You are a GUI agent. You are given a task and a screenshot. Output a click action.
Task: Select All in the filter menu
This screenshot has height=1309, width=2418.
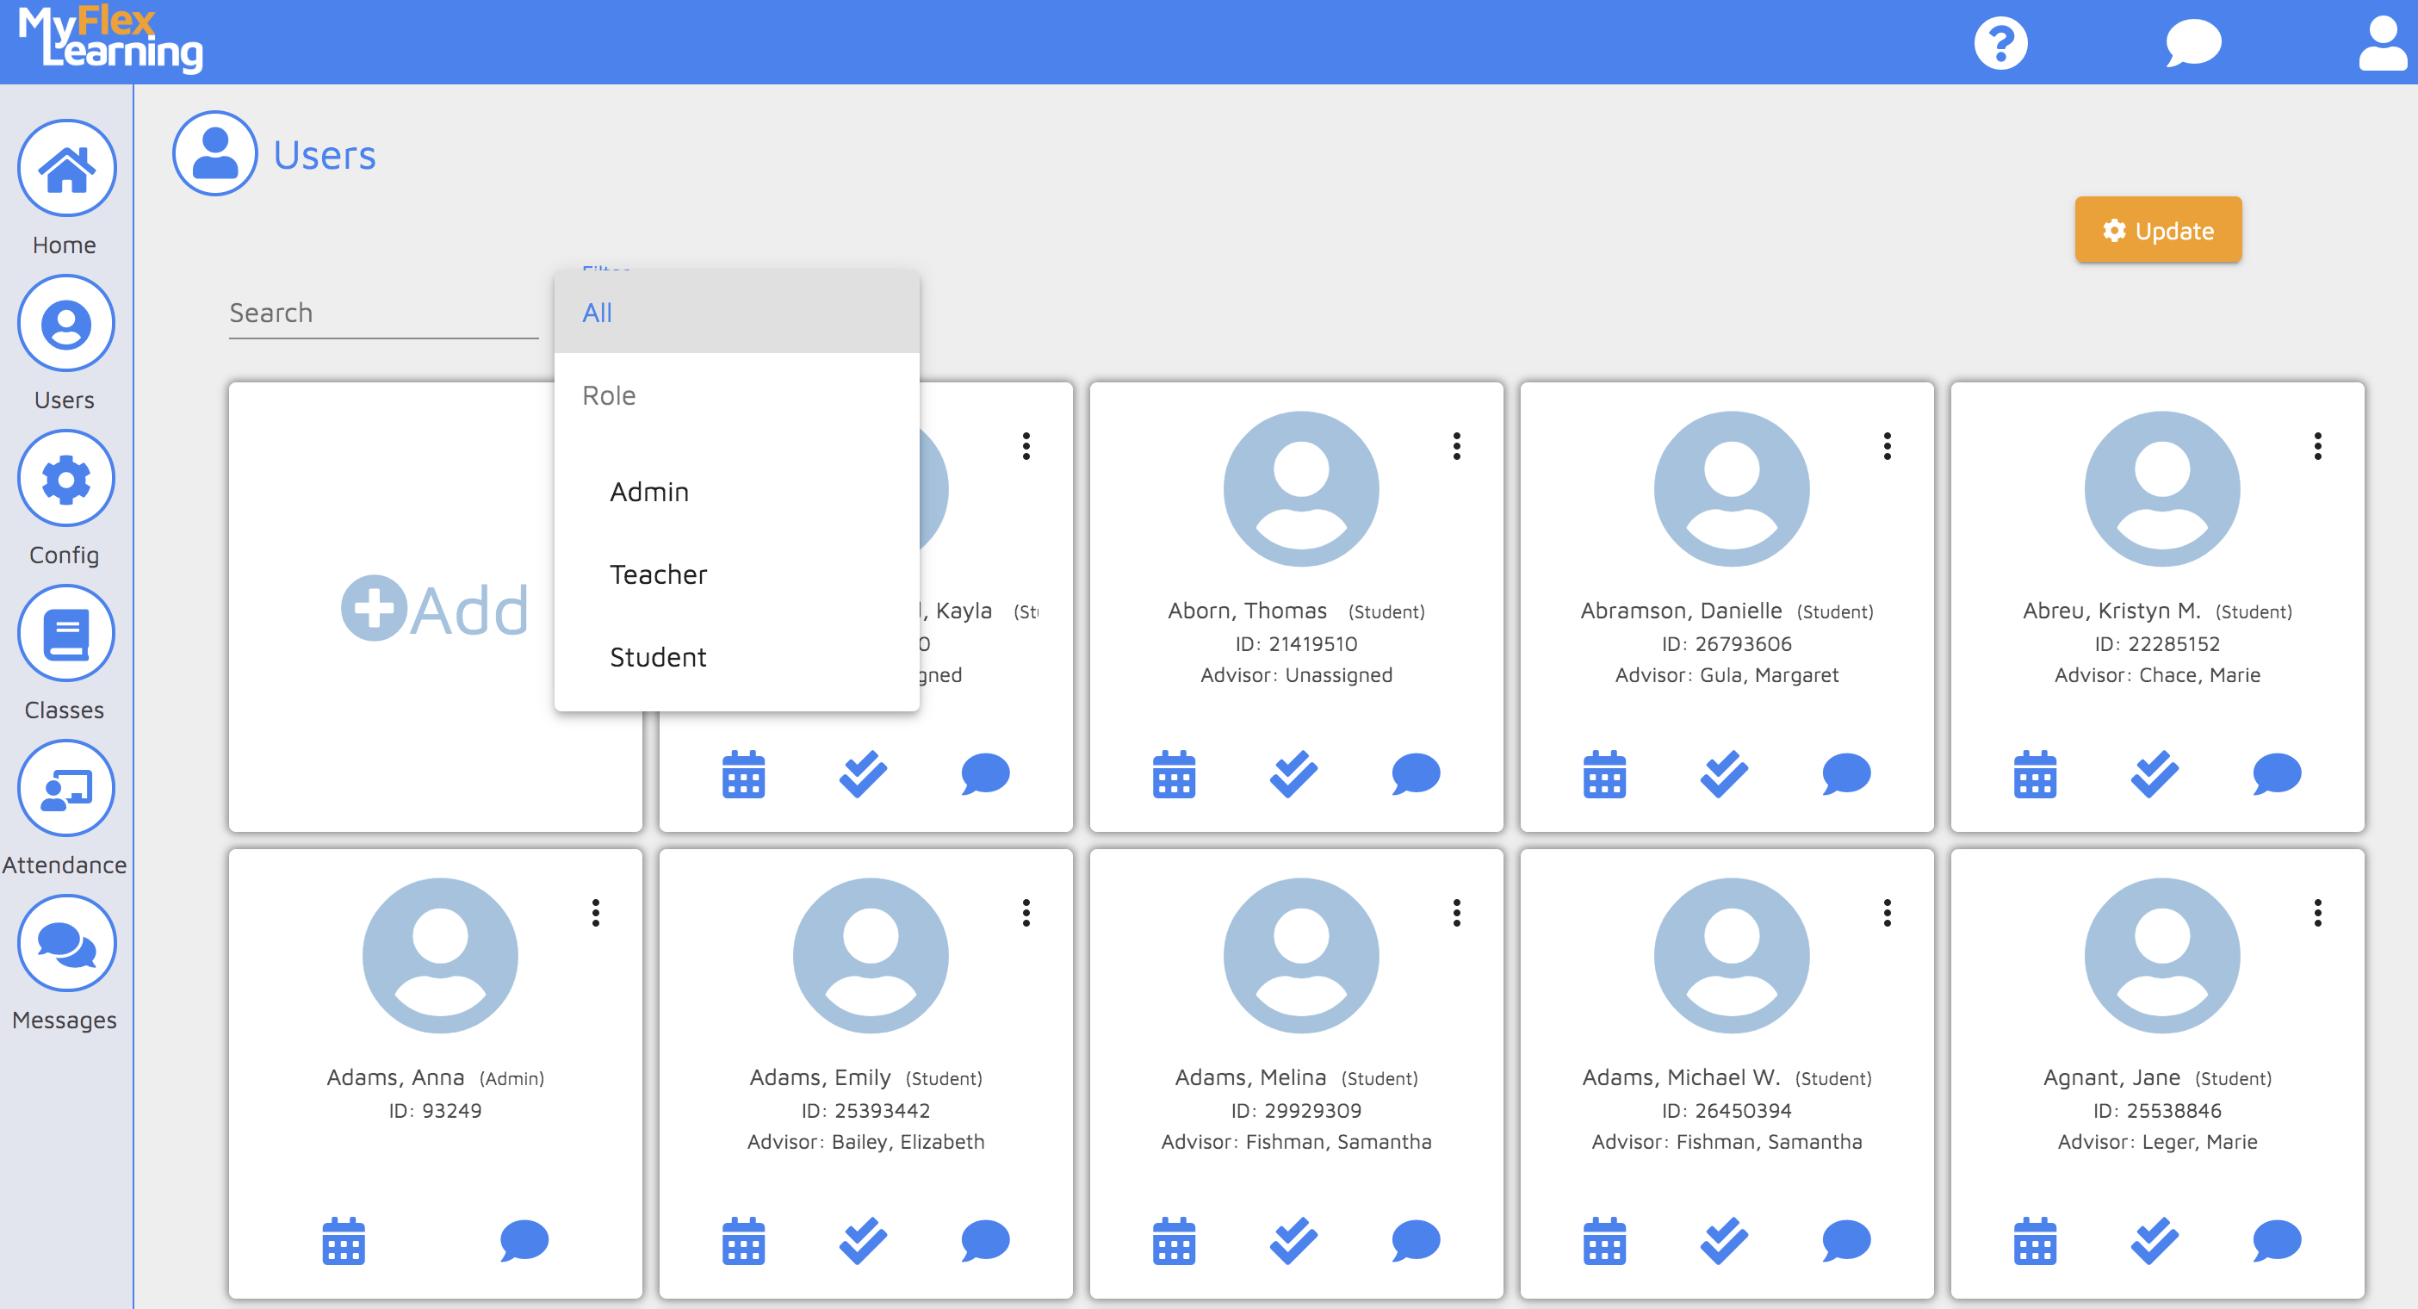[598, 313]
